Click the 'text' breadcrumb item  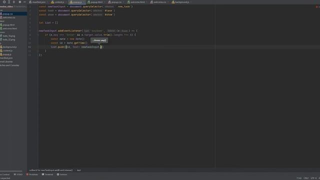click(x=79, y=170)
